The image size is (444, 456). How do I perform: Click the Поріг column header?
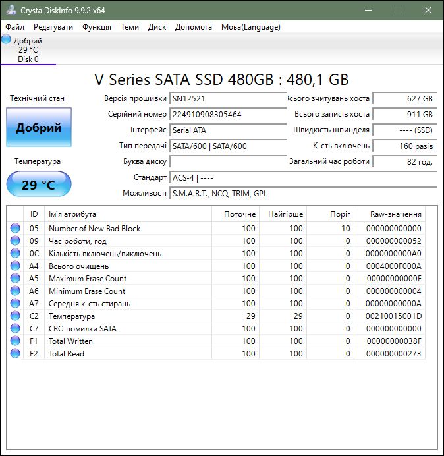coord(330,214)
